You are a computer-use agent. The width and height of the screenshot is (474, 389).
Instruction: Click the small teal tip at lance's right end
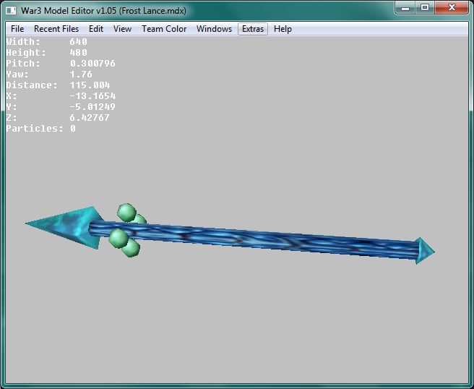(x=425, y=251)
